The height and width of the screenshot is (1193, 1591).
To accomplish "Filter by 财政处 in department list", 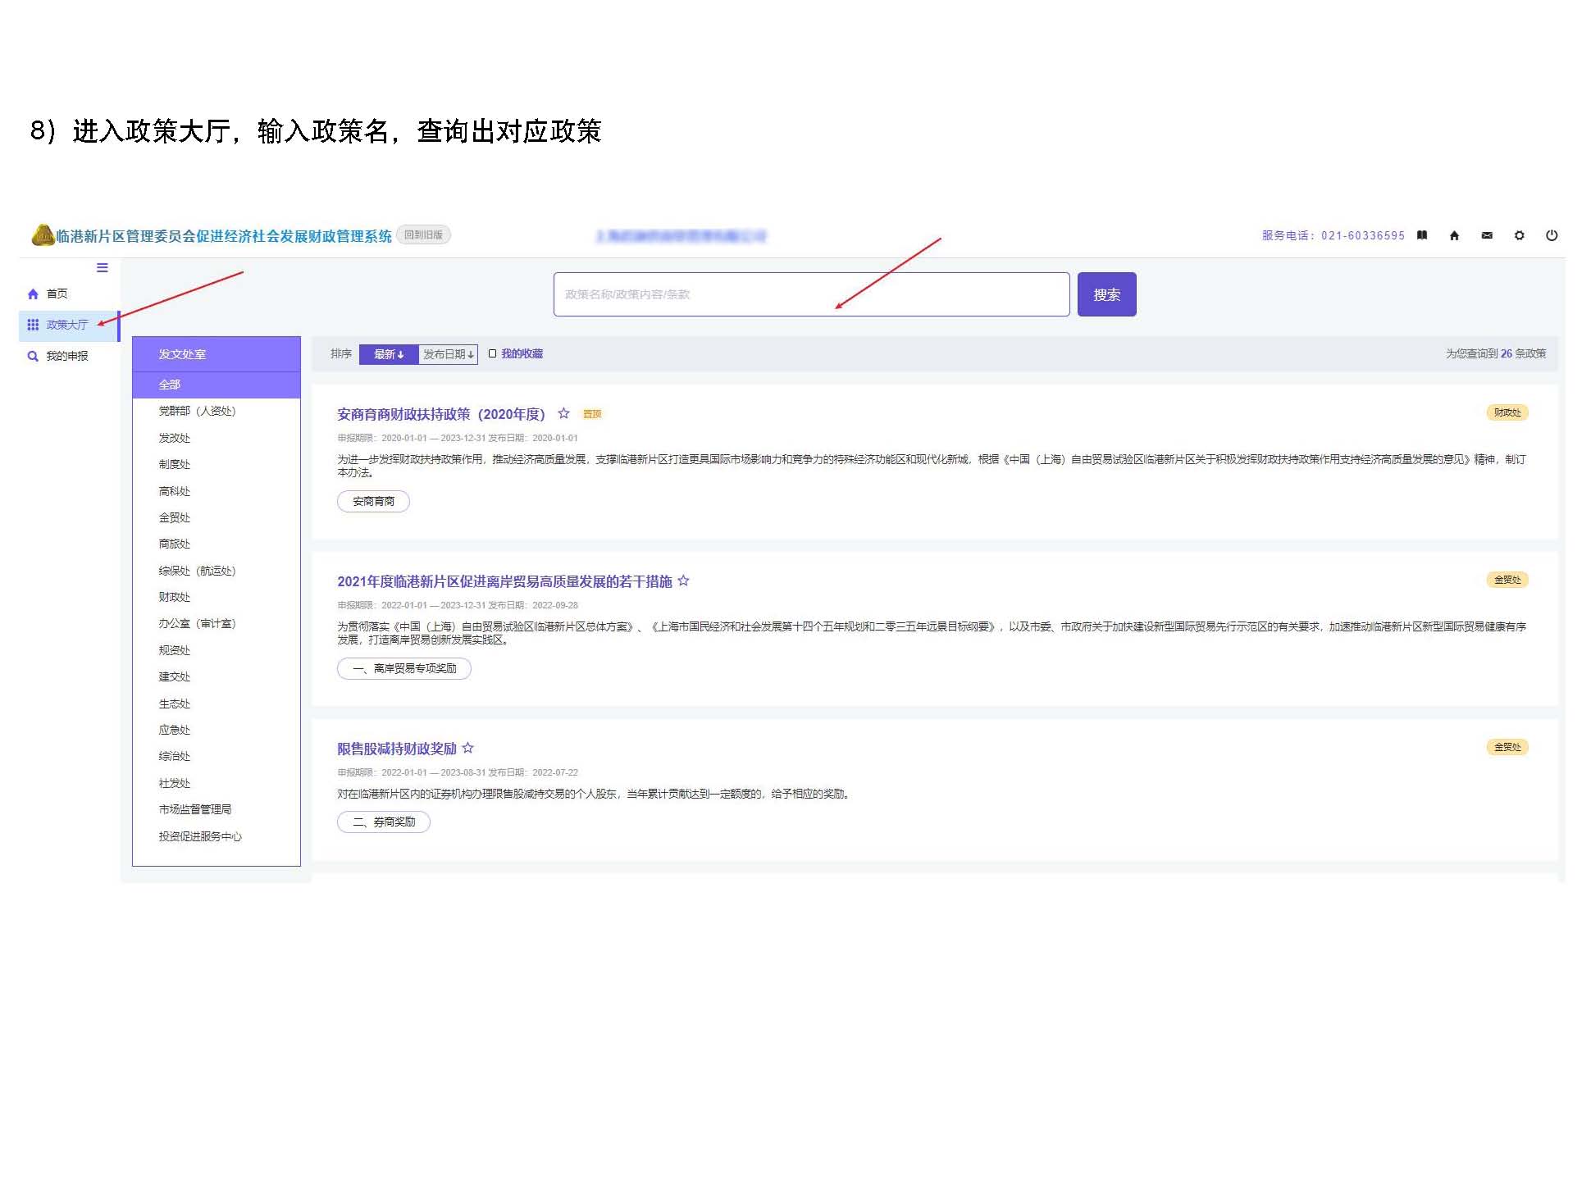I will coord(174,597).
